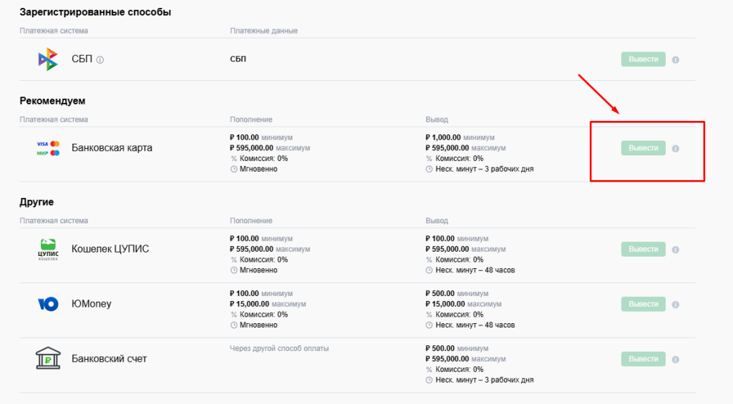The image size is (733, 404).
Task: Select the Банковский счет payment name
Action: [x=109, y=359]
